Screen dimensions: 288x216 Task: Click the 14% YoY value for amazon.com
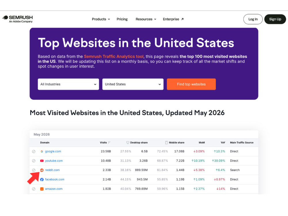click(x=221, y=189)
